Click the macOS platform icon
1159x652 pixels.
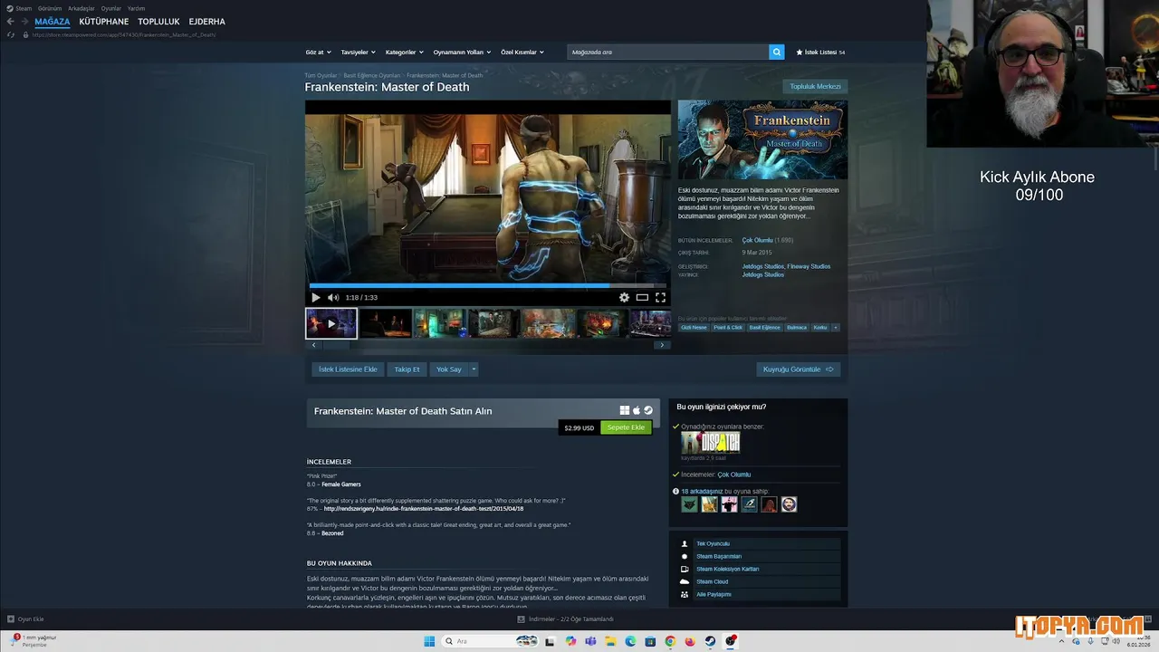click(x=637, y=410)
